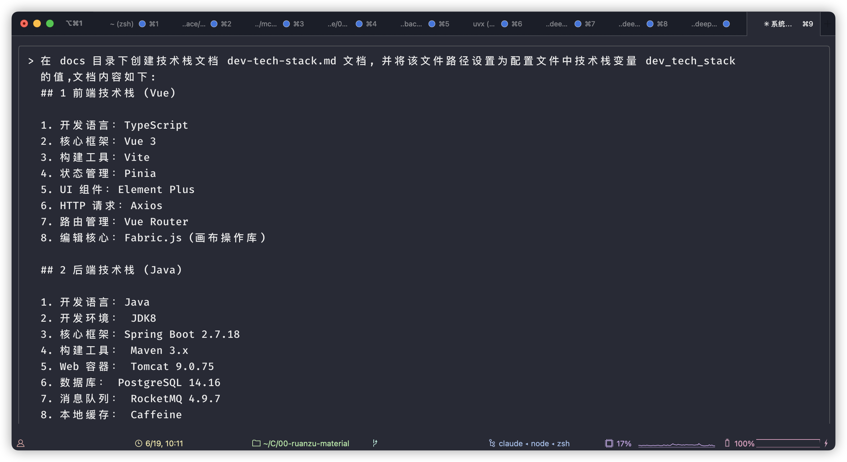The image size is (847, 462).
Task: Click the process tree icon beside claude
Action: coord(492,443)
